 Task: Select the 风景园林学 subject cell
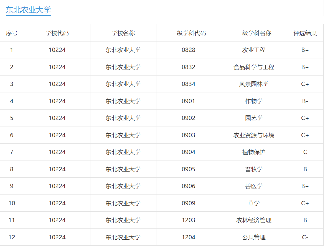254,84
